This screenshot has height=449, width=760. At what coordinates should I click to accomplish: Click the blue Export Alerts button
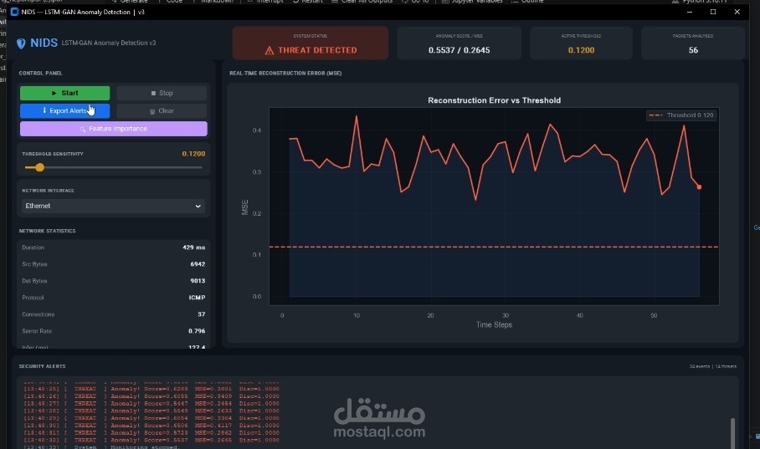[x=65, y=111]
